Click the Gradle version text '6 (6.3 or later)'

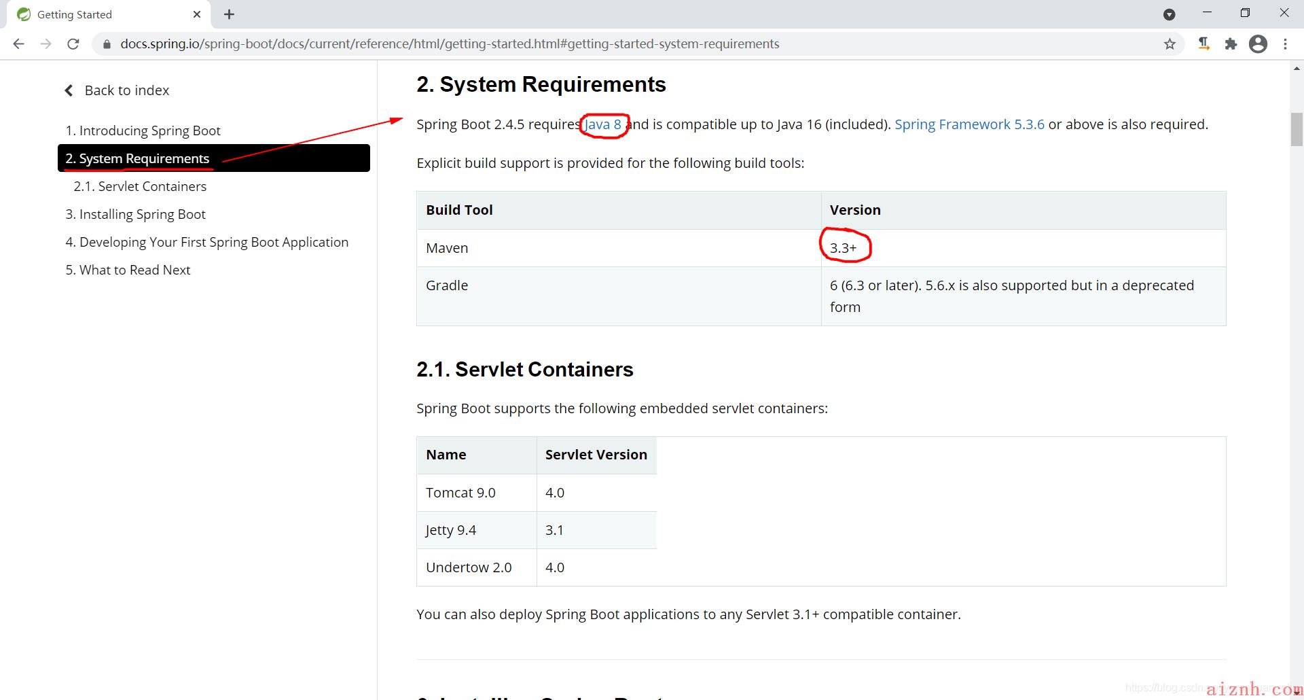click(x=874, y=285)
